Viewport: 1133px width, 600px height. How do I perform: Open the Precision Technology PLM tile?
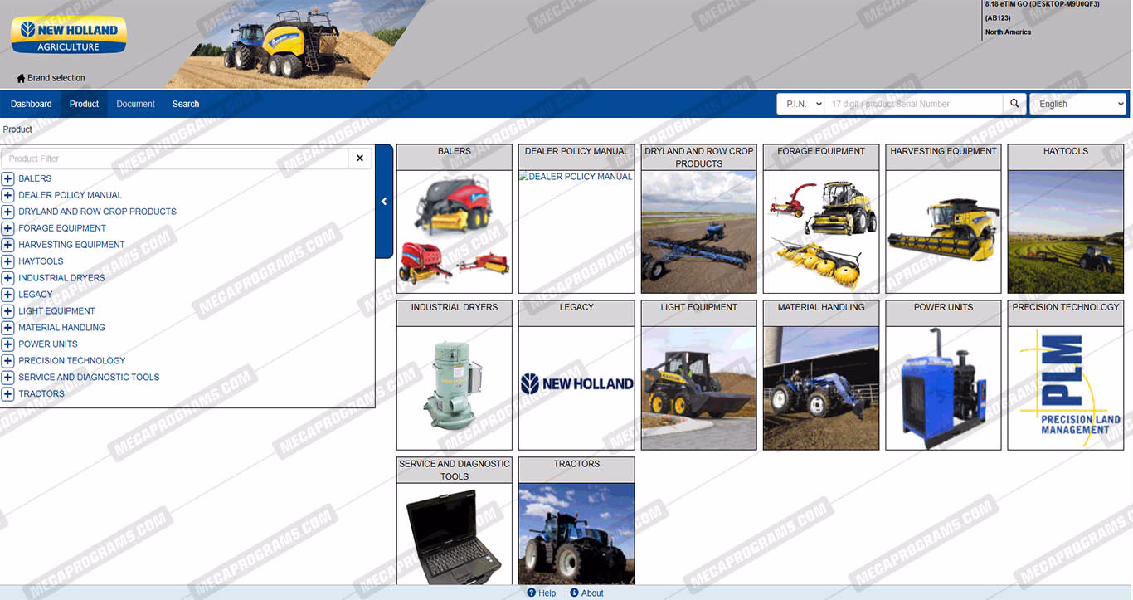click(1065, 387)
